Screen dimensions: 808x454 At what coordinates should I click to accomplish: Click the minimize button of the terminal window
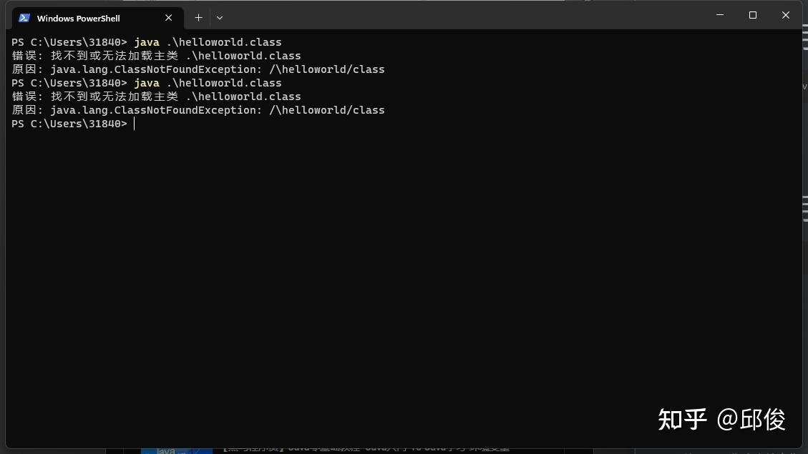(x=719, y=14)
